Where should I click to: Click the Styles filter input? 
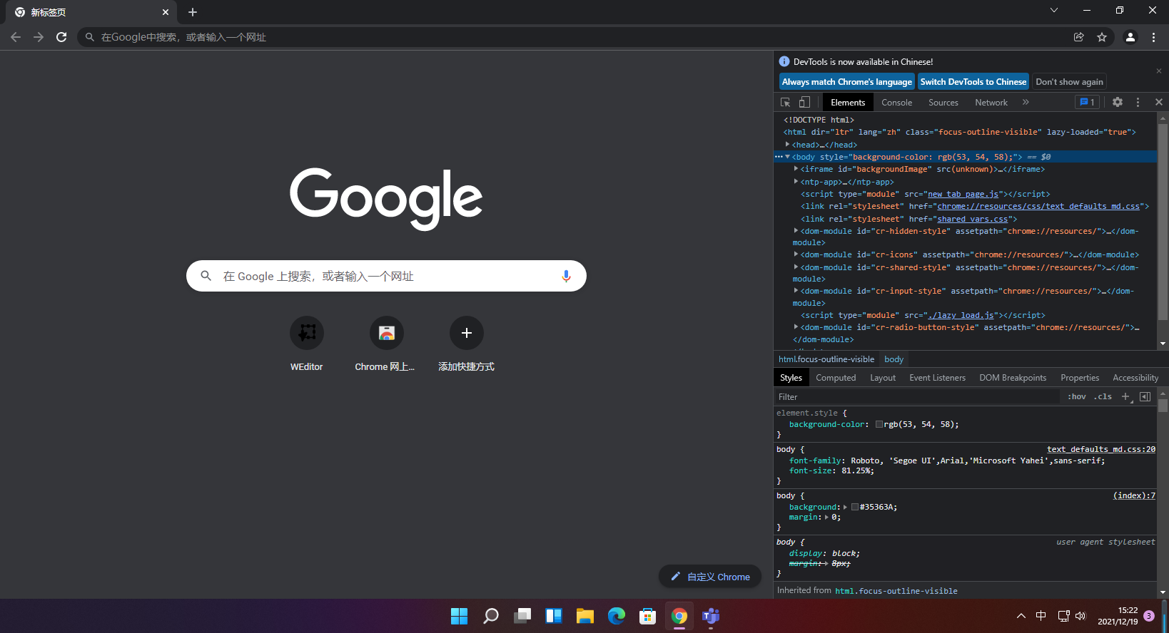coord(917,396)
